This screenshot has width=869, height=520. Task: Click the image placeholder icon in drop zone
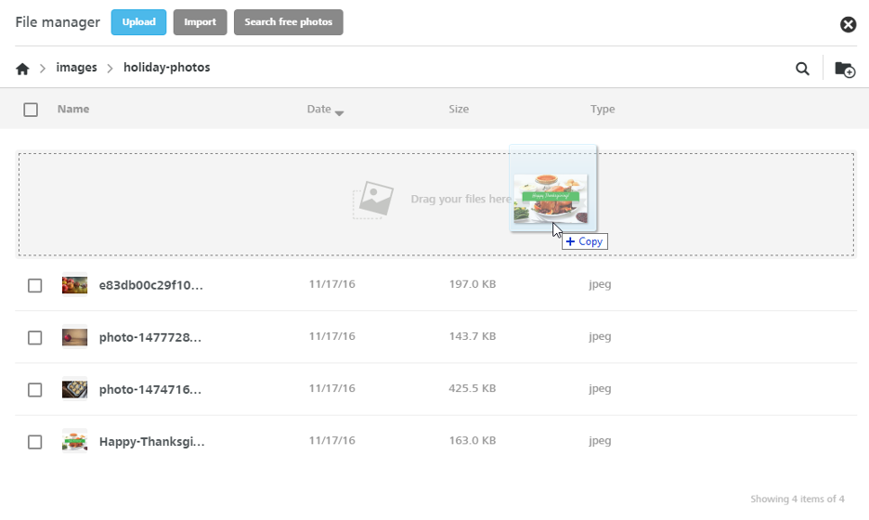coord(373,200)
